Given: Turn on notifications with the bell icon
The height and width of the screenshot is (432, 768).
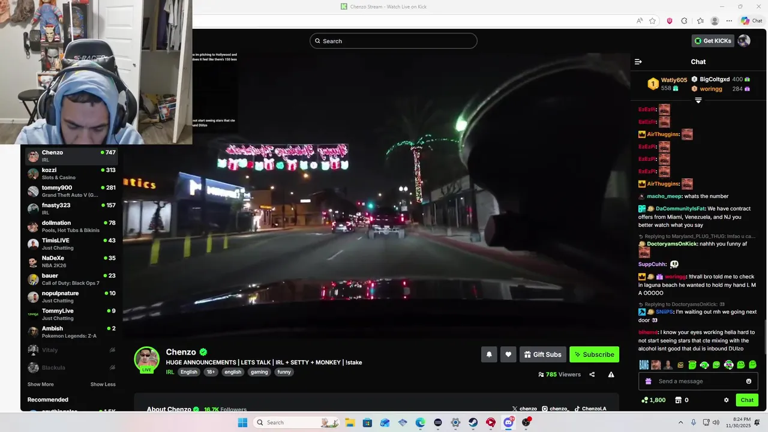Looking at the screenshot, I should coord(489,355).
